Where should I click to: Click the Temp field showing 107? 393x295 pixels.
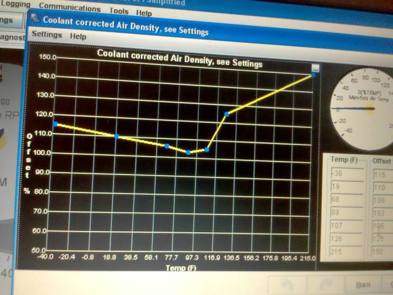[x=346, y=226]
